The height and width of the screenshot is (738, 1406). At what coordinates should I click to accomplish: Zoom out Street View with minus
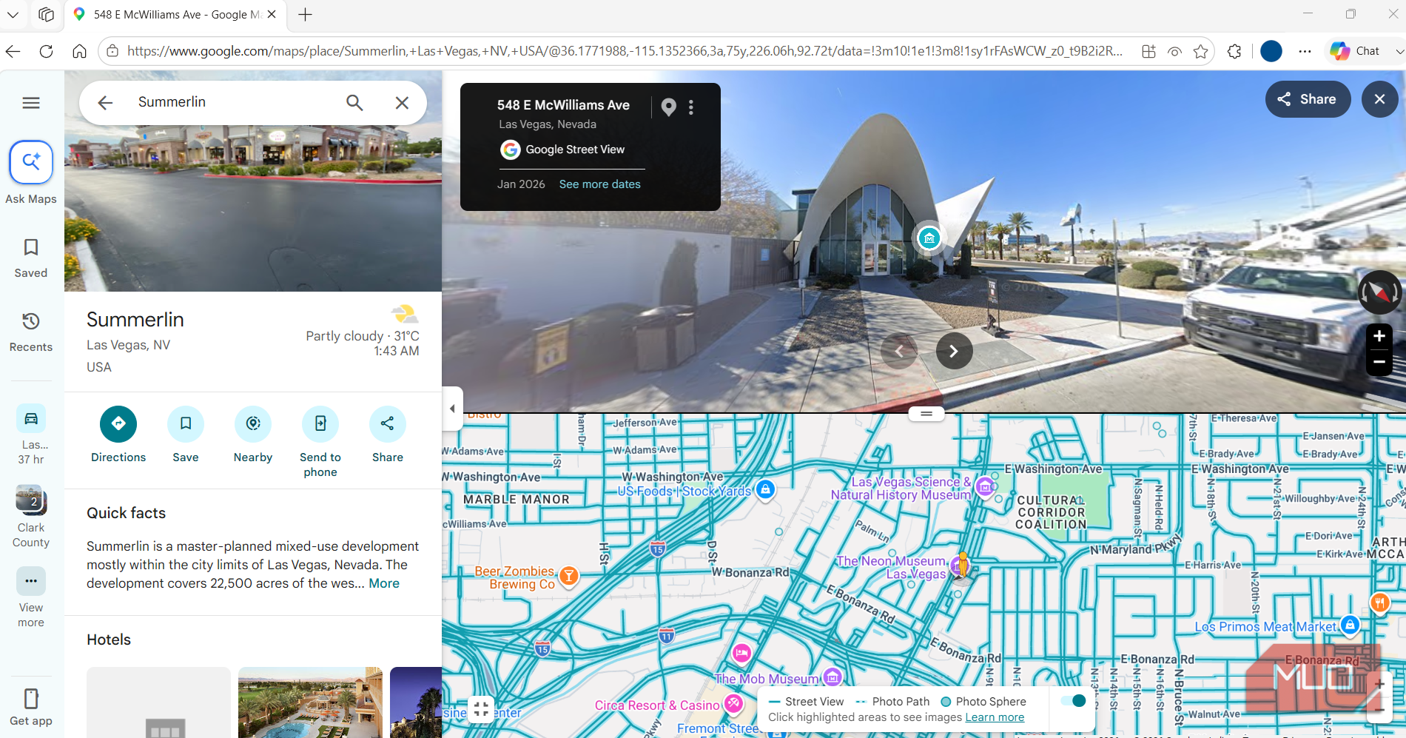tap(1379, 362)
